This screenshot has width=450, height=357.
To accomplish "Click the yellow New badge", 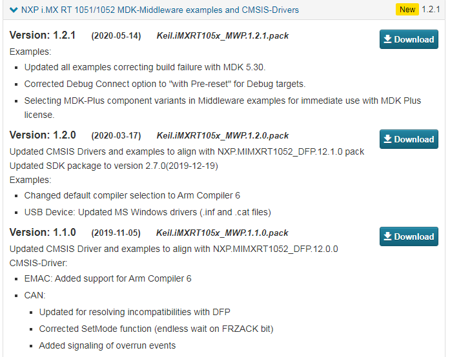I will tap(407, 10).
